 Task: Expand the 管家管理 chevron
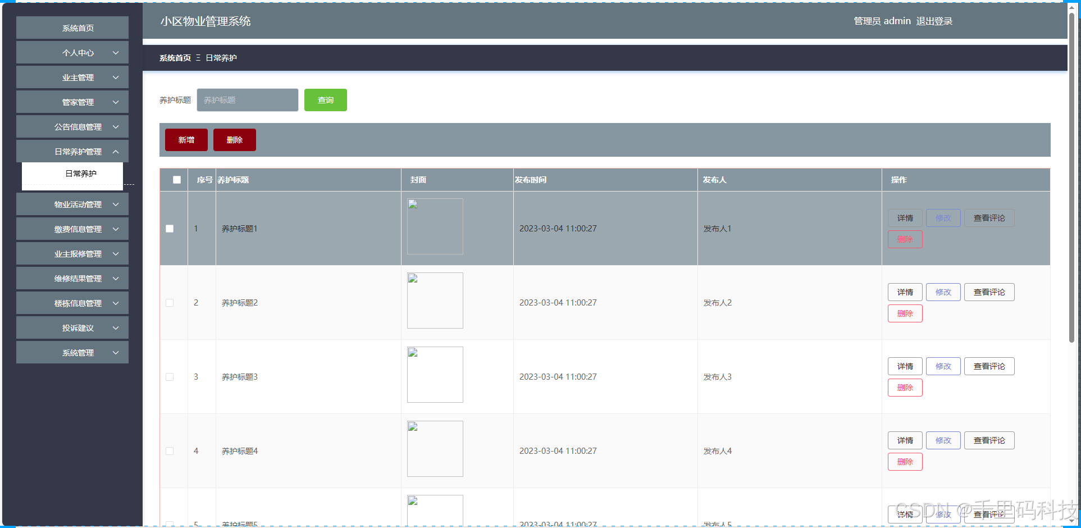tap(116, 102)
